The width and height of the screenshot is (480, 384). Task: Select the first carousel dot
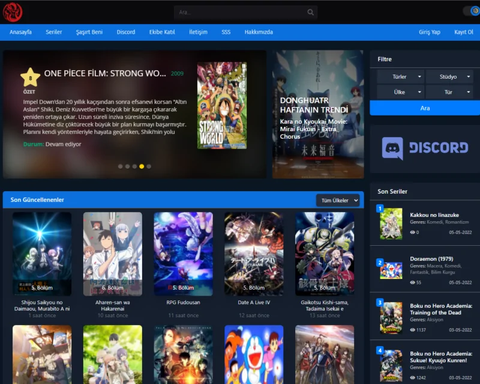pos(121,166)
